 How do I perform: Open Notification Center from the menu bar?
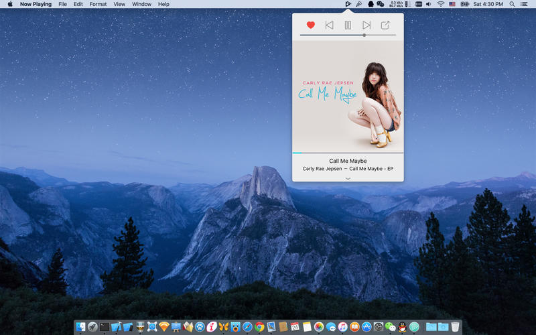tap(526, 4)
